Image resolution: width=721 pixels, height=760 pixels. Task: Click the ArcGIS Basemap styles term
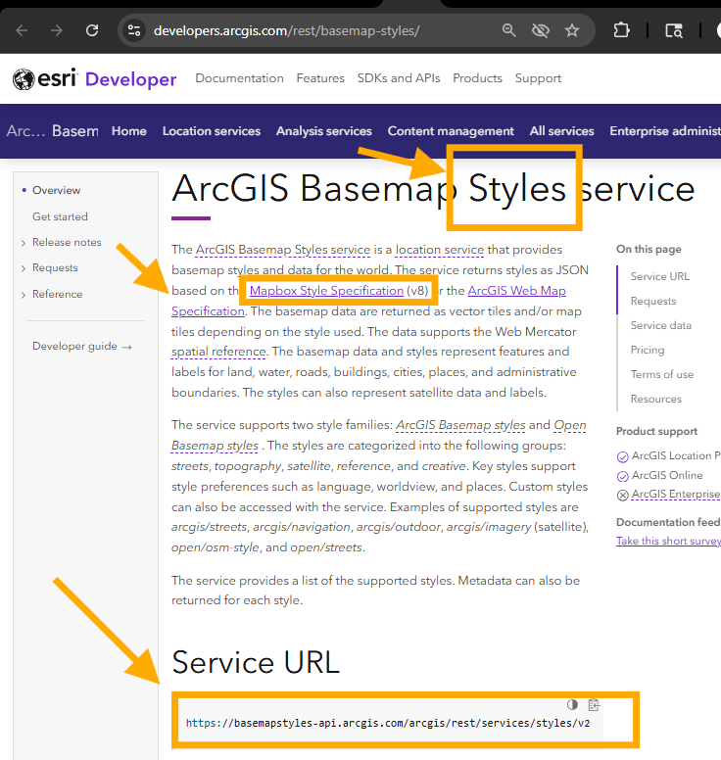pos(460,425)
